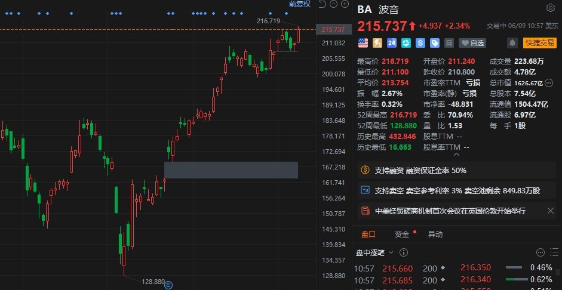Open the stock panel settings gear
This screenshot has width=562, height=290.
click(550, 8)
